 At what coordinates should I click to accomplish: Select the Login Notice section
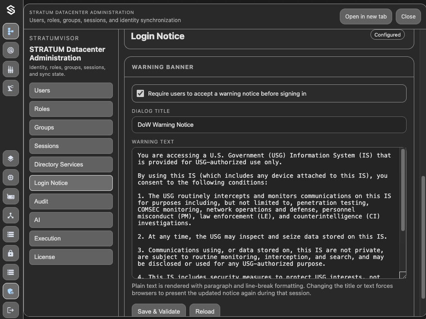pyautogui.click(x=71, y=183)
